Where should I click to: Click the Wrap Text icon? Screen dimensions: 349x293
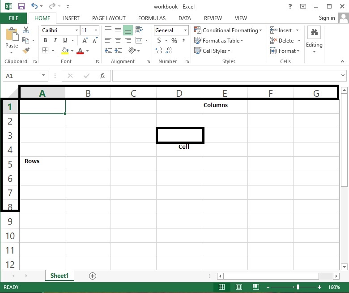tap(138, 30)
